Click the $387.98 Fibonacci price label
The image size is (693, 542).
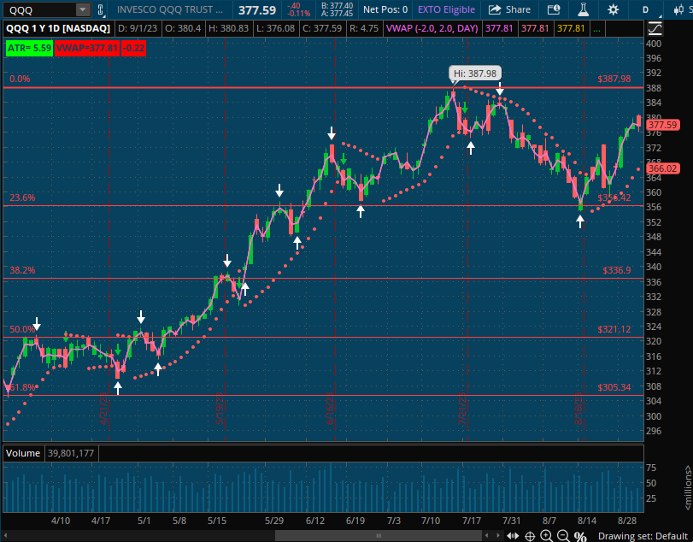614,80
